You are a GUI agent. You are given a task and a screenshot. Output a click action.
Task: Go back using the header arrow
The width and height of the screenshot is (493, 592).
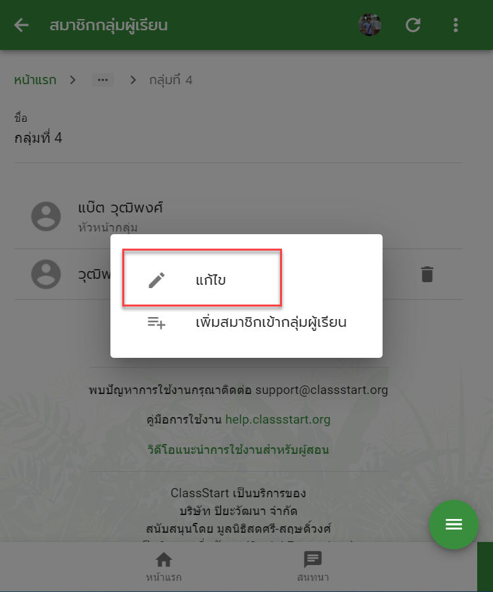pos(22,25)
